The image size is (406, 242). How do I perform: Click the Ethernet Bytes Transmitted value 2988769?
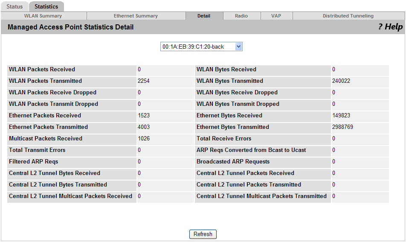click(342, 127)
